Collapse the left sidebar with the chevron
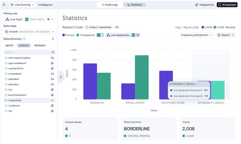241x144 pixels. coord(61,77)
